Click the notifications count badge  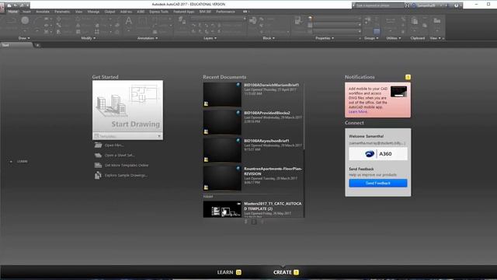coord(408,77)
